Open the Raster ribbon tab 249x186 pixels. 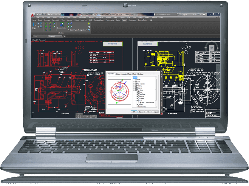[x=118, y=20]
